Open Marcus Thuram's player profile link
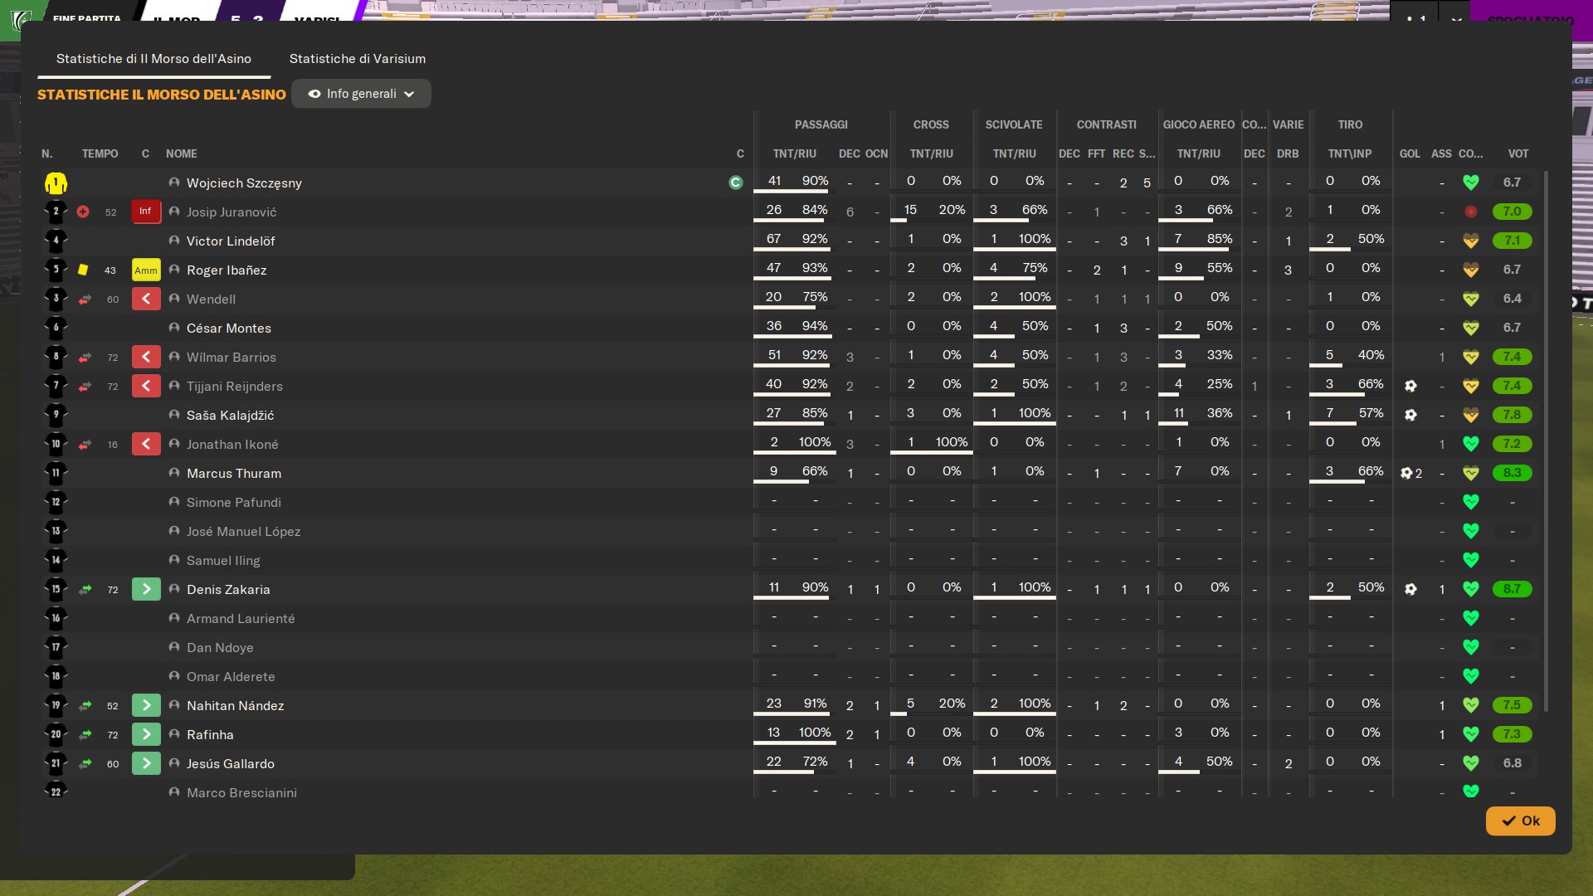1593x896 pixels. pyautogui.click(x=233, y=473)
